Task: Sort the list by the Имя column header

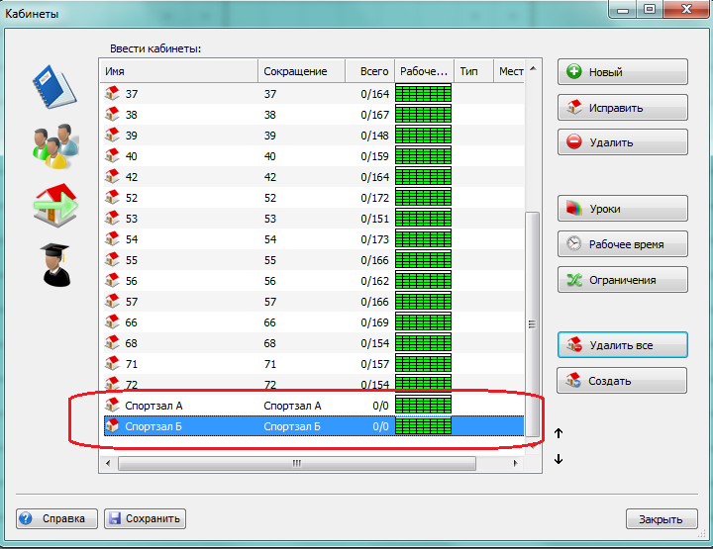Action: [x=178, y=72]
